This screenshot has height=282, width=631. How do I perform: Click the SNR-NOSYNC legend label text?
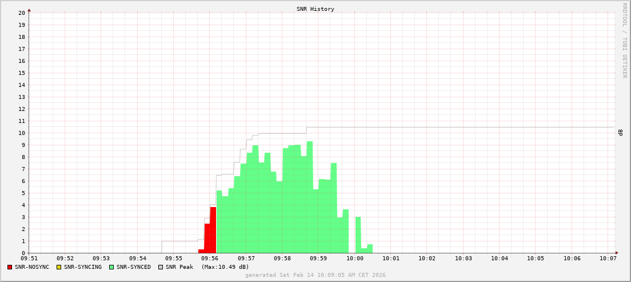tap(32, 267)
